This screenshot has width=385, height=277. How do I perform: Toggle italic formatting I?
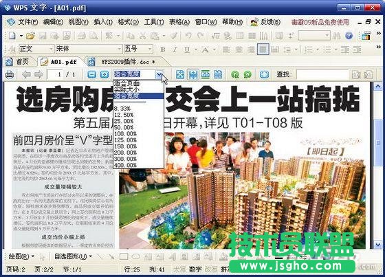click(175, 49)
